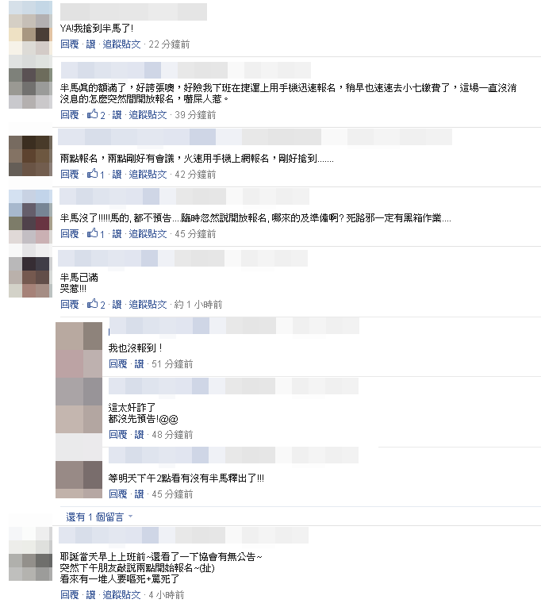Like the 耶誕當天早上 comment
The height and width of the screenshot is (607, 541).
[91, 594]
